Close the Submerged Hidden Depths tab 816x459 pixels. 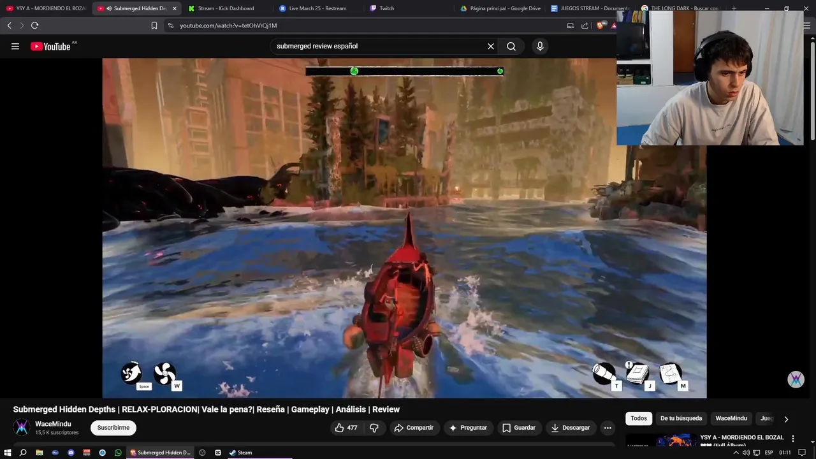click(175, 8)
